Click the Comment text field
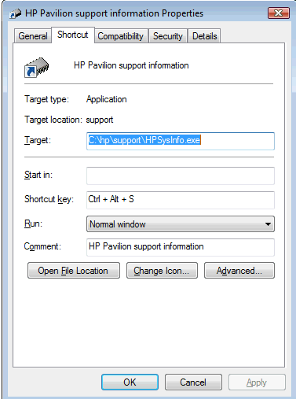This screenshot has width=296, height=399. pos(181,247)
